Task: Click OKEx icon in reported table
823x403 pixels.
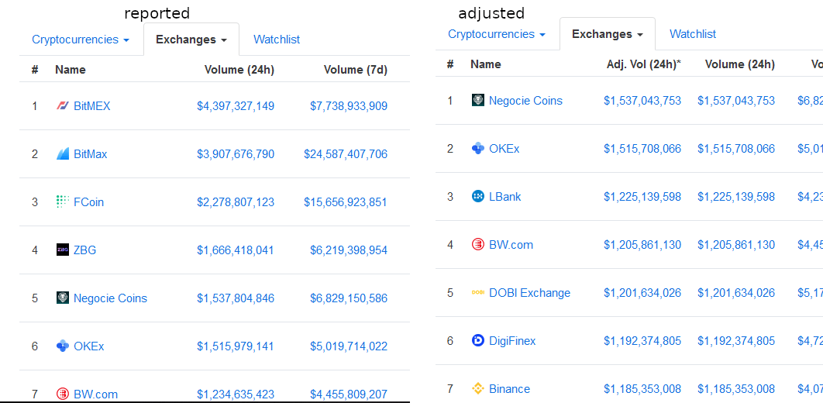Action: point(63,346)
